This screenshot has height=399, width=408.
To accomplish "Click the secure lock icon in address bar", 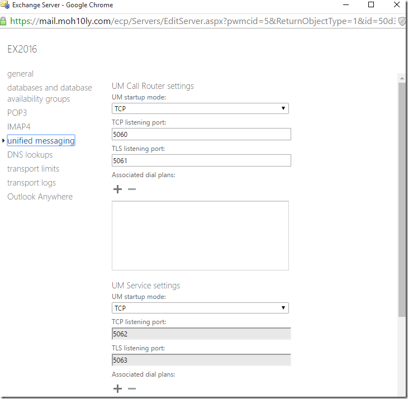I will 3,21.
